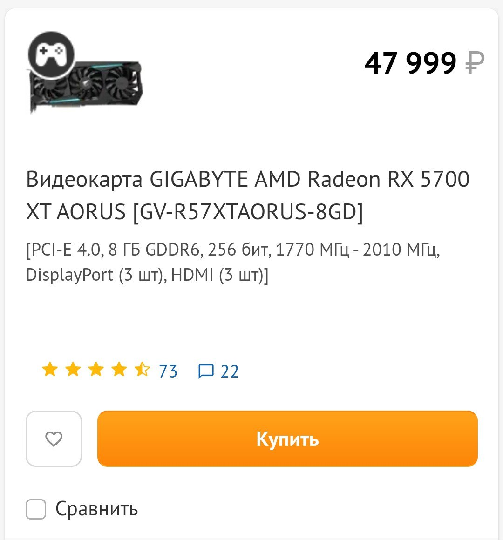Click the DisplayPort and HDMI specs line

point(147,275)
